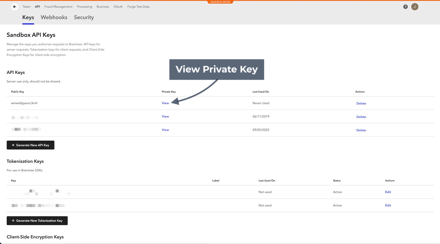Image resolution: width=440 pixels, height=244 pixels.
Task: Open the Business menu
Action: pos(103,6)
